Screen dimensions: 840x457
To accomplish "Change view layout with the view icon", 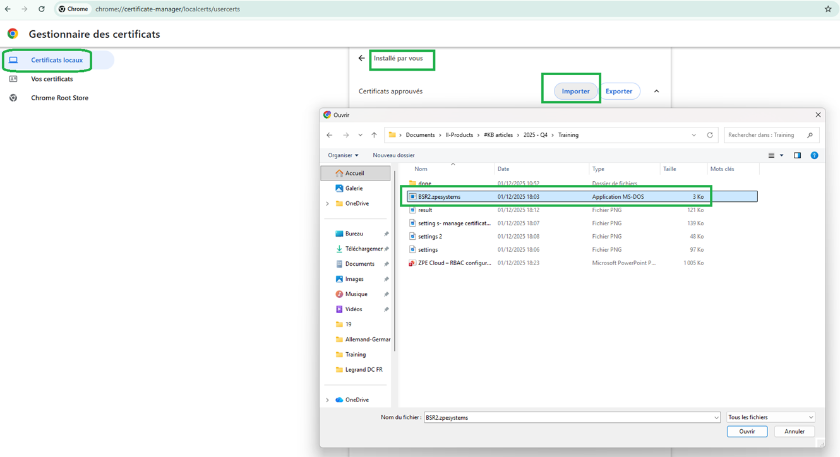I will click(771, 155).
